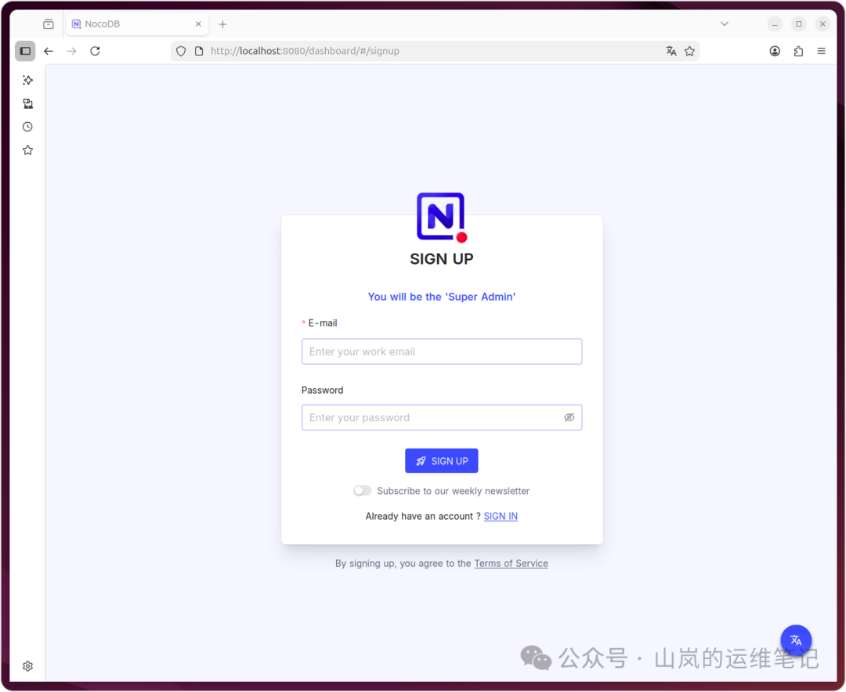Toggle the password visibility eye icon

[569, 417]
